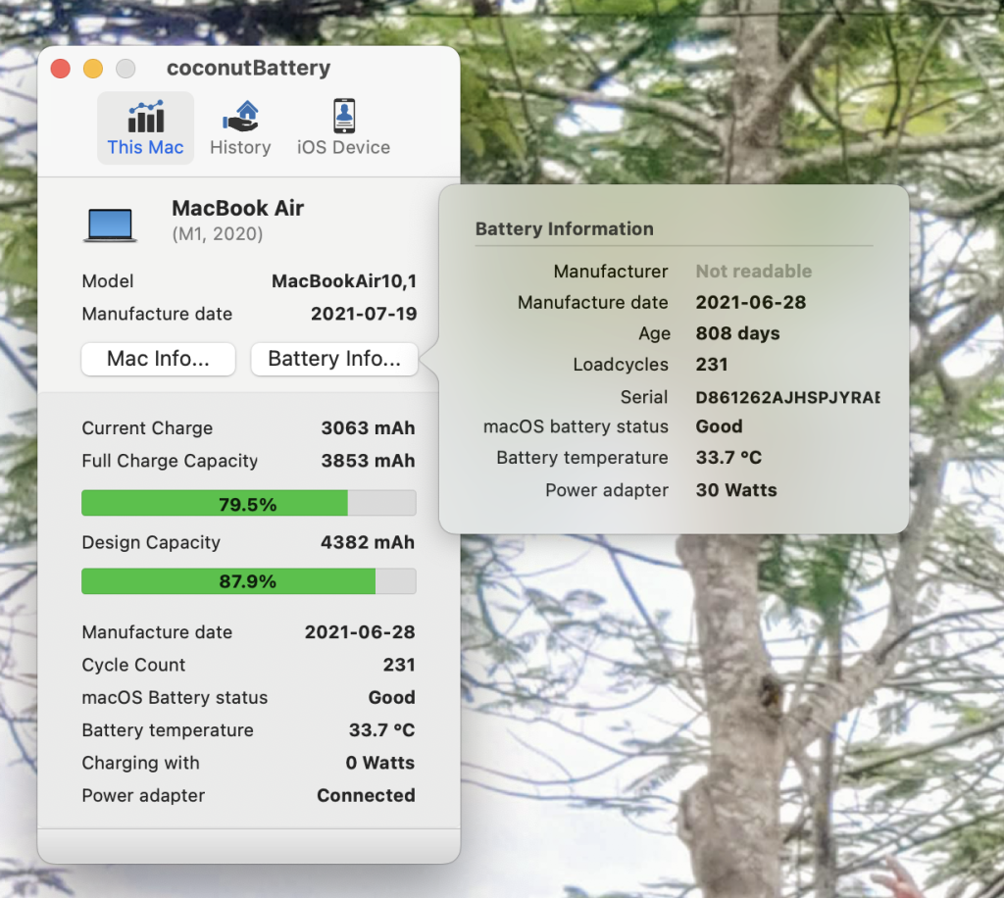Click the coconutBattery window title

248,68
